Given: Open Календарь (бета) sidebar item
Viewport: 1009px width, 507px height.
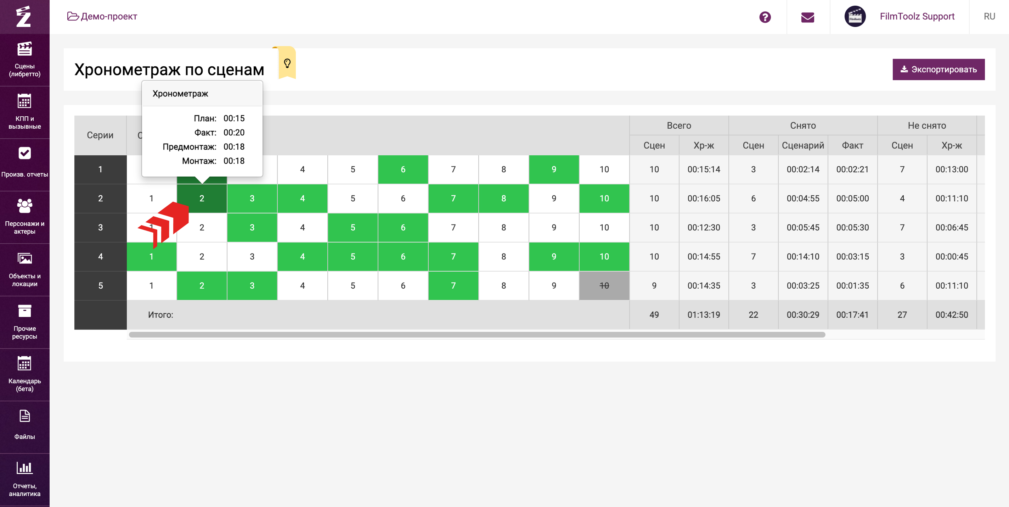Looking at the screenshot, I should click(24, 374).
